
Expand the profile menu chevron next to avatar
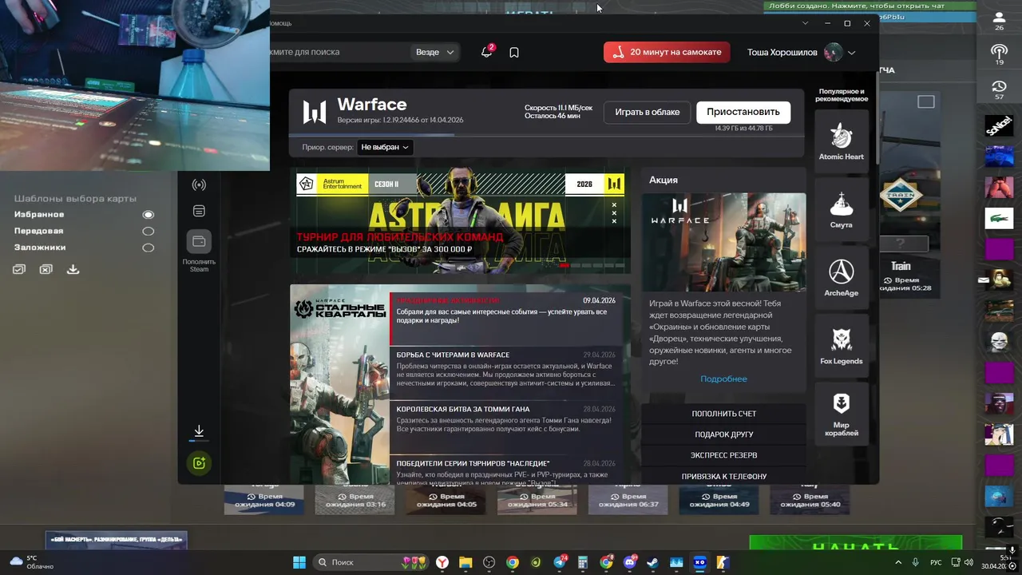pos(852,53)
